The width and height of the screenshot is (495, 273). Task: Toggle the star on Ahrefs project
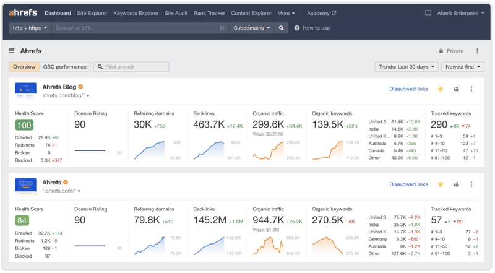[441, 184]
